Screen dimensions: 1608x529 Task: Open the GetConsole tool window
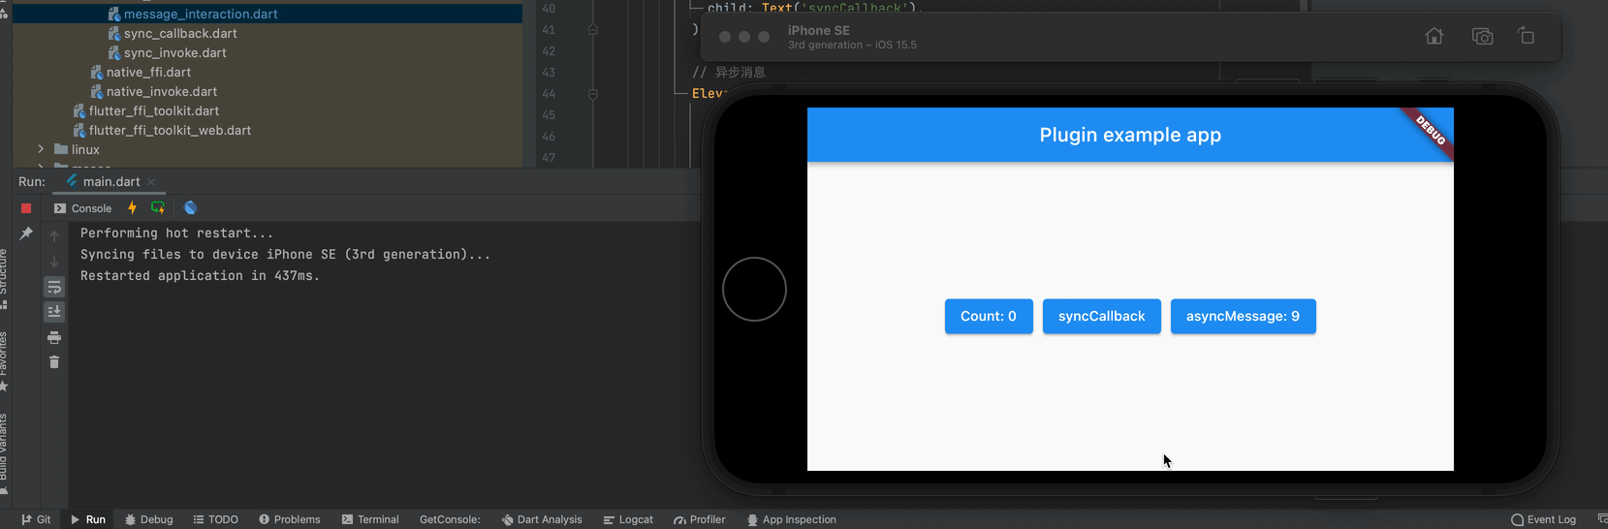pyautogui.click(x=450, y=519)
